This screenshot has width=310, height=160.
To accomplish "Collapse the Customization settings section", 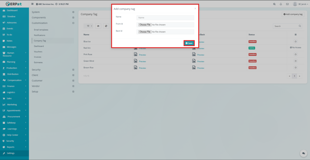I will [x=73, y=23].
